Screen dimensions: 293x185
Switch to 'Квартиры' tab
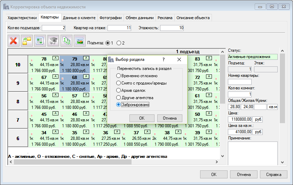click(50, 17)
